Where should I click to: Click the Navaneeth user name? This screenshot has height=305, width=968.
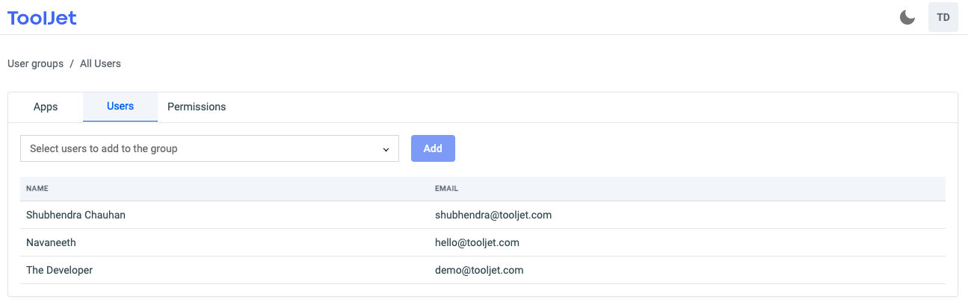tap(51, 242)
